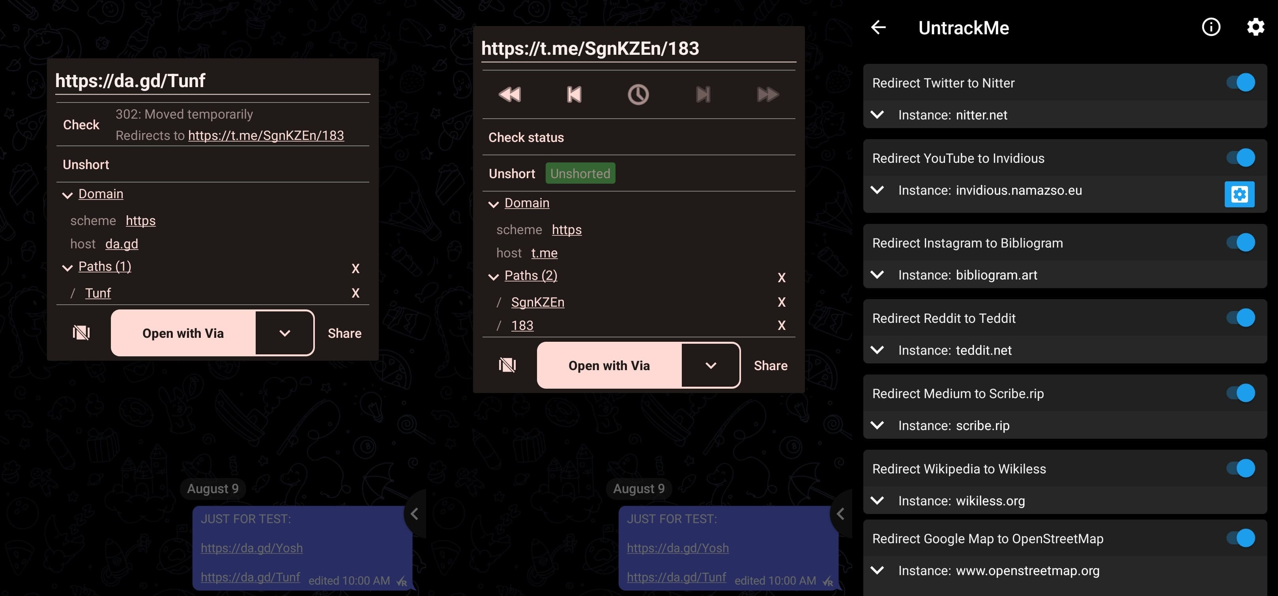Open UntrackMe info icon
Screen dimensions: 1278x596
tap(1211, 27)
